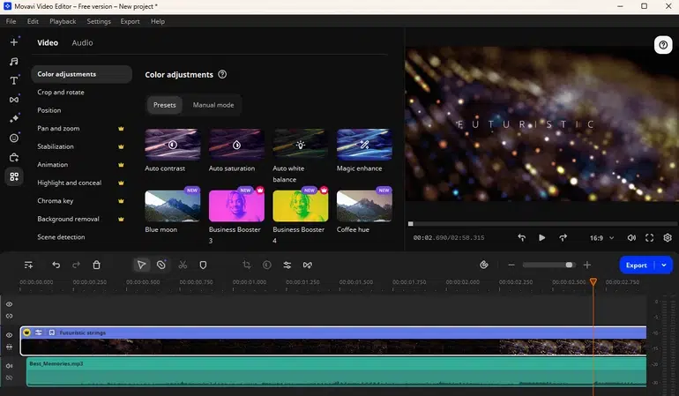Redo the last action
The width and height of the screenshot is (679, 396).
76,265
